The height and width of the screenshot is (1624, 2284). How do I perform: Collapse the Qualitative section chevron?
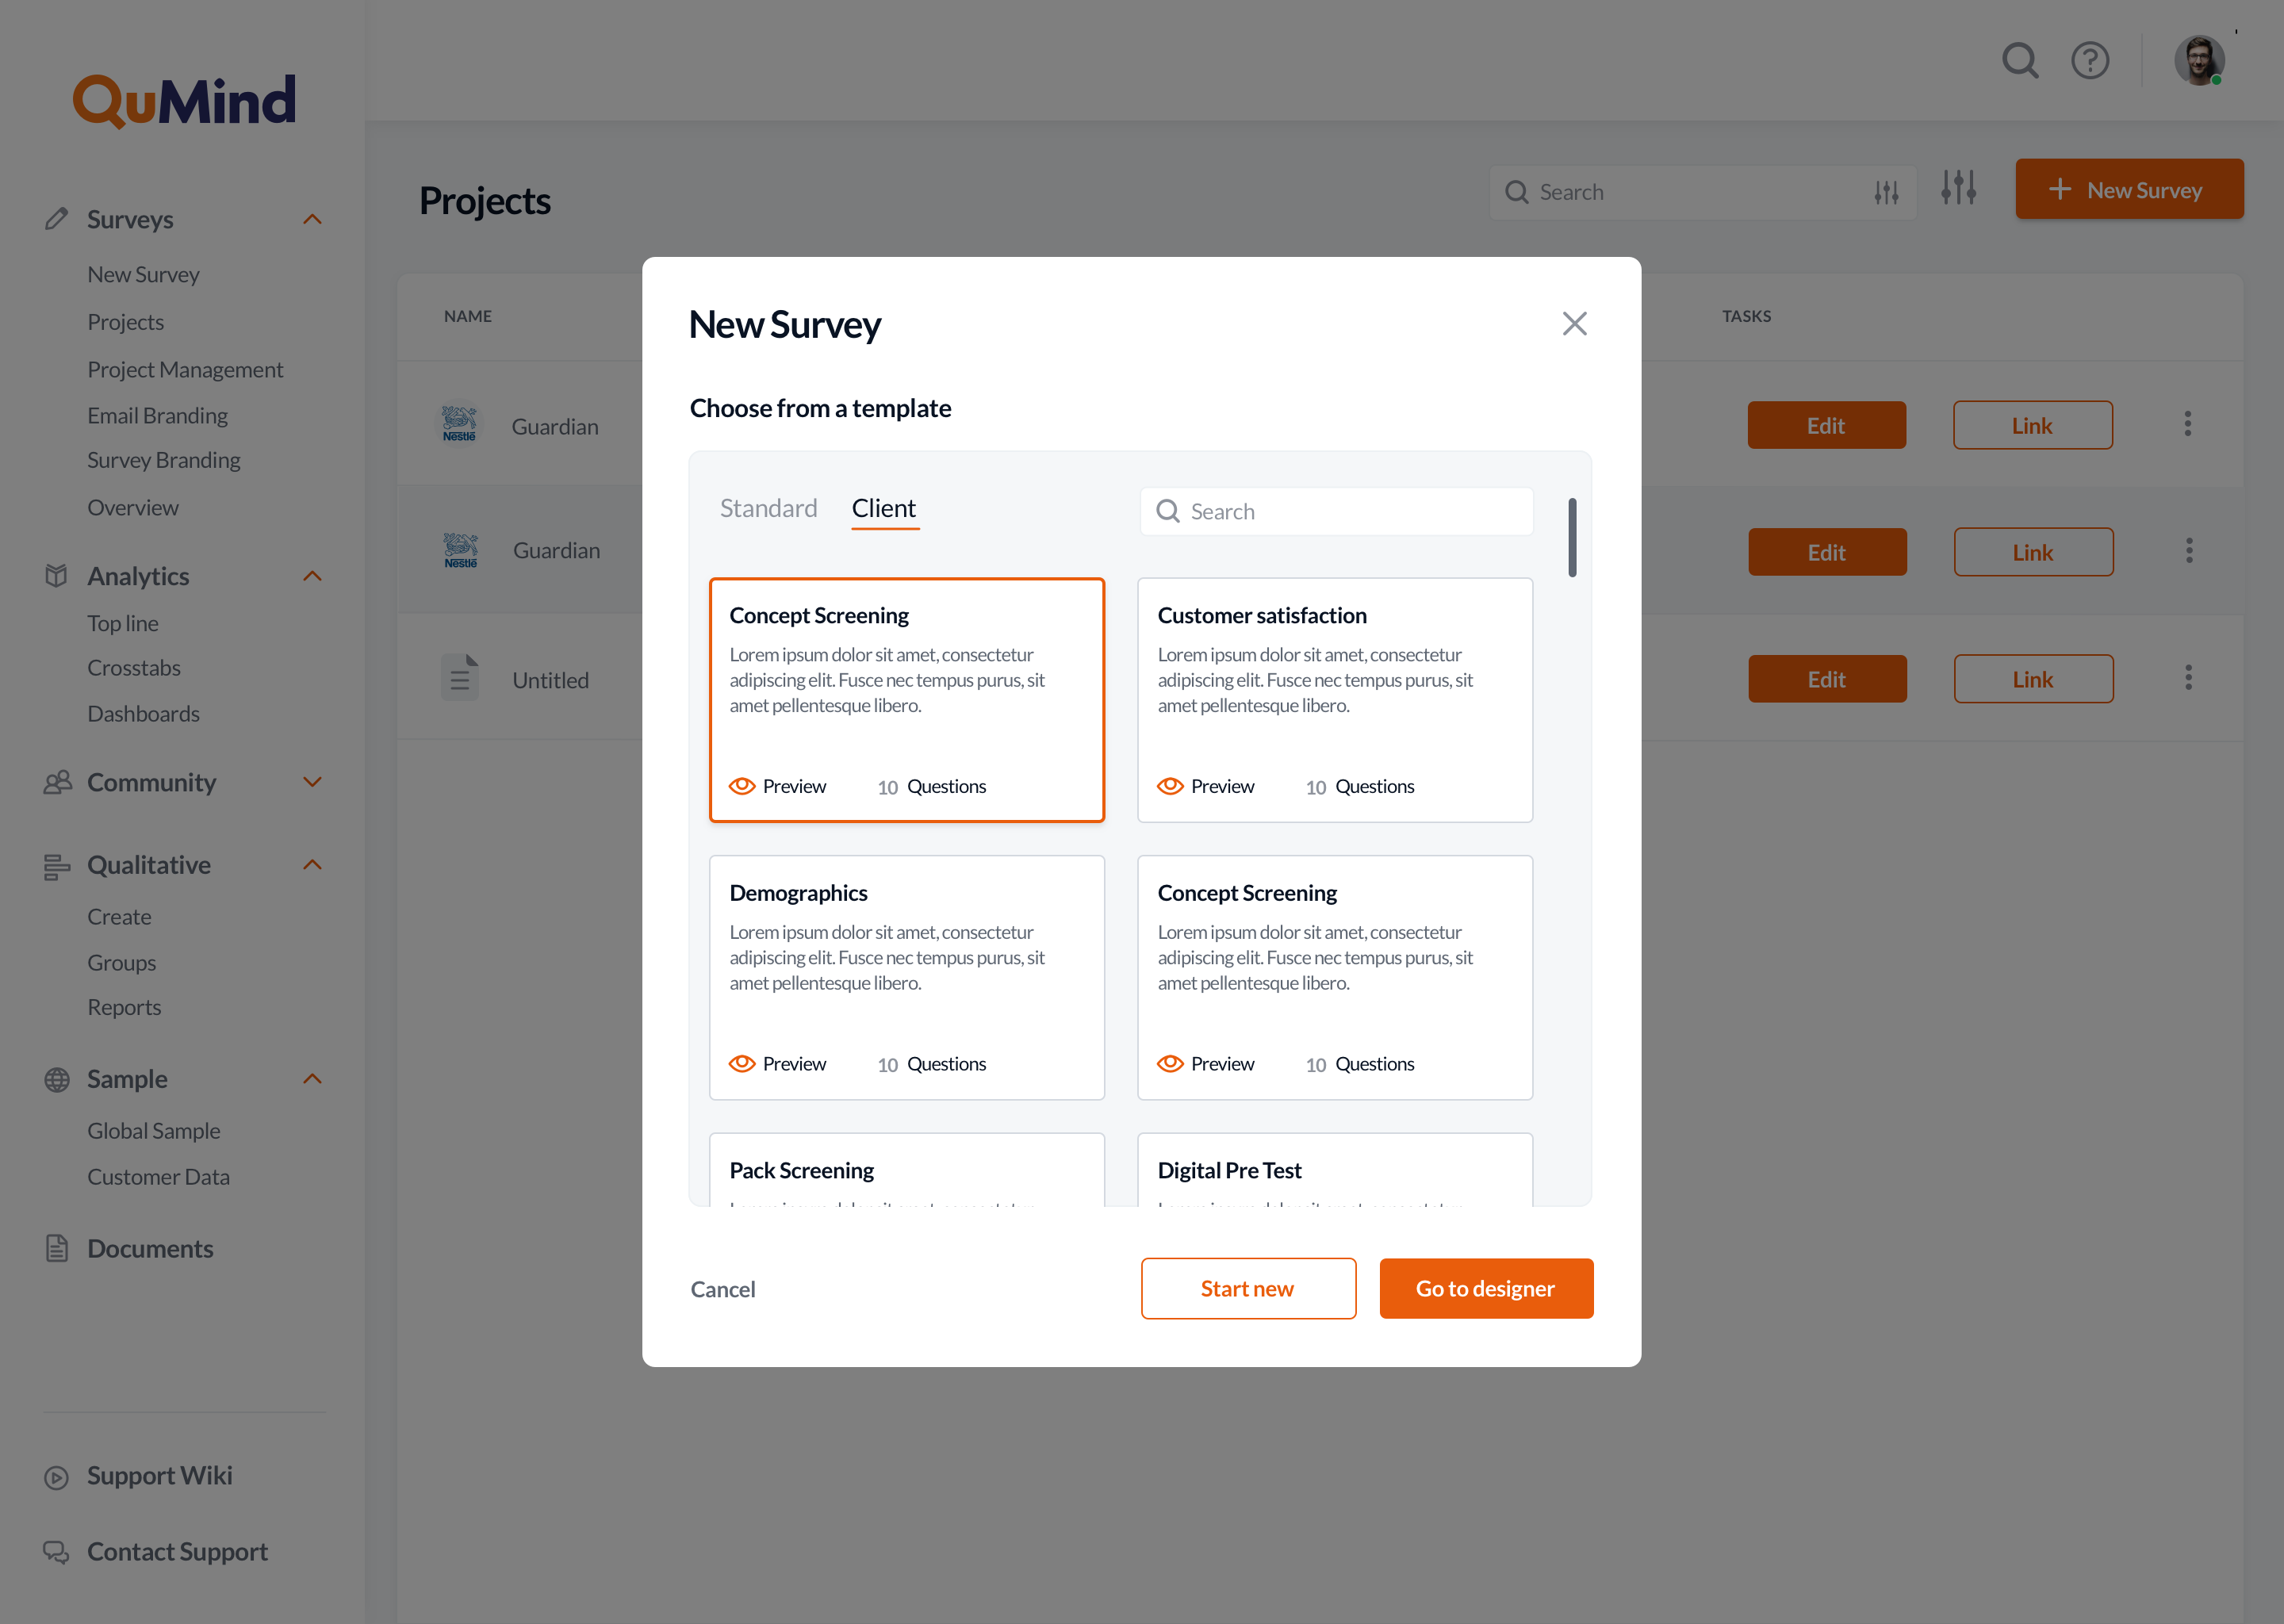312,865
